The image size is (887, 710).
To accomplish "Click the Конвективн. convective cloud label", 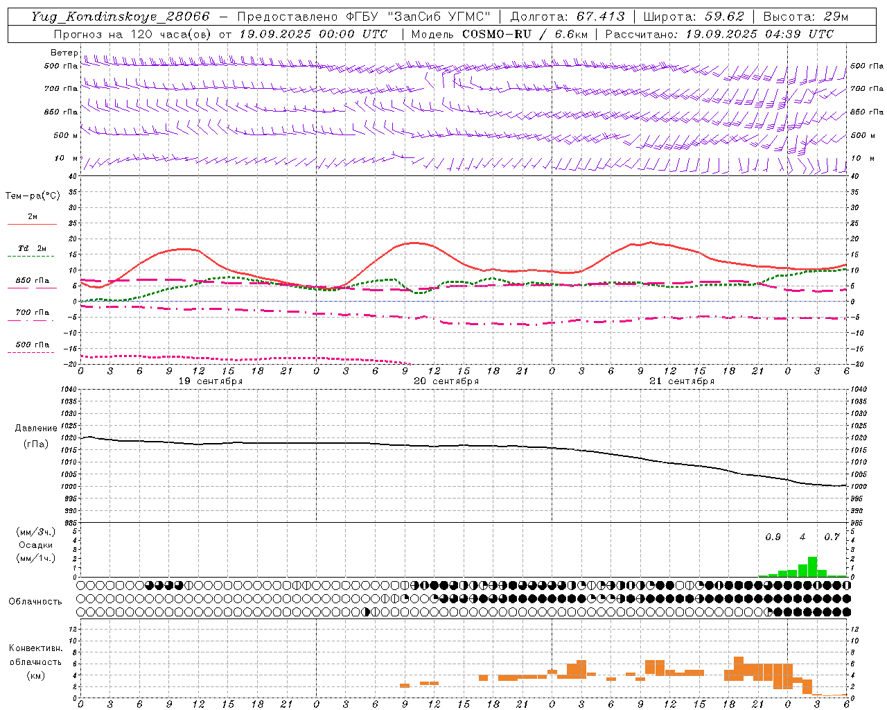I will pyautogui.click(x=35, y=648).
